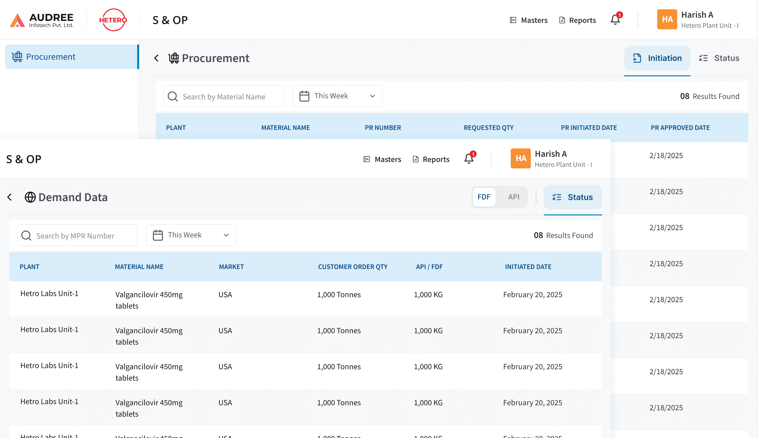
Task: Open notifications via the bell icon
Action: tap(615, 19)
